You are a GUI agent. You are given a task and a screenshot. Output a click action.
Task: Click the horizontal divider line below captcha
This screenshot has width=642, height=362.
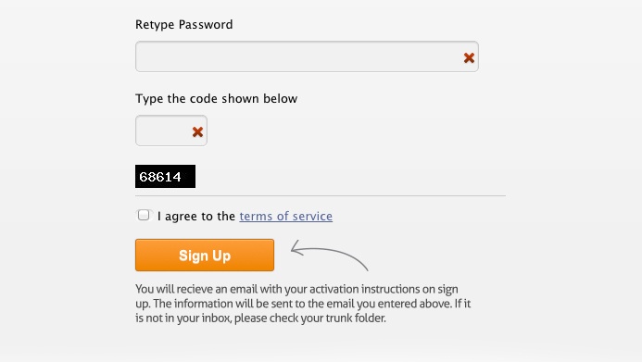pyautogui.click(x=321, y=196)
